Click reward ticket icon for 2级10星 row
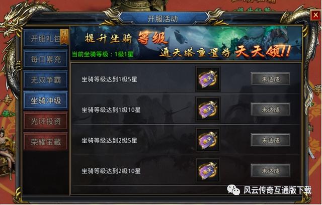Screen dimensions: 322x205 (x=208, y=171)
